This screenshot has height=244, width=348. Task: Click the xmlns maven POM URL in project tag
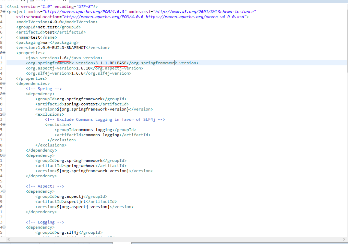(85, 12)
